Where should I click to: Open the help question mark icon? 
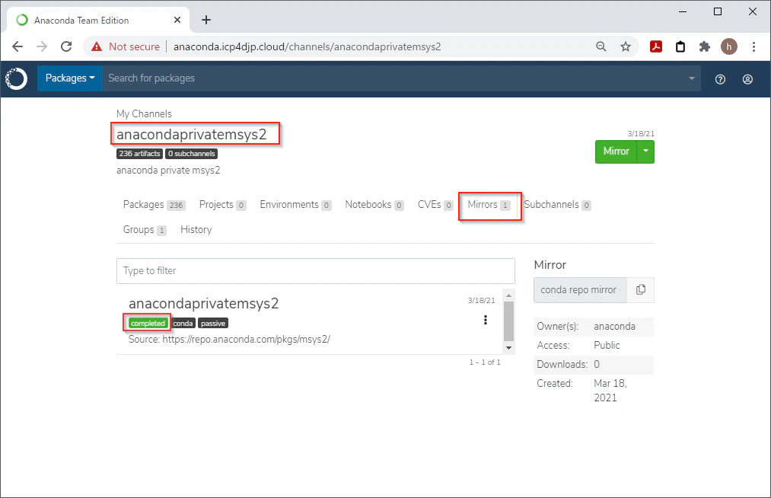coord(720,79)
